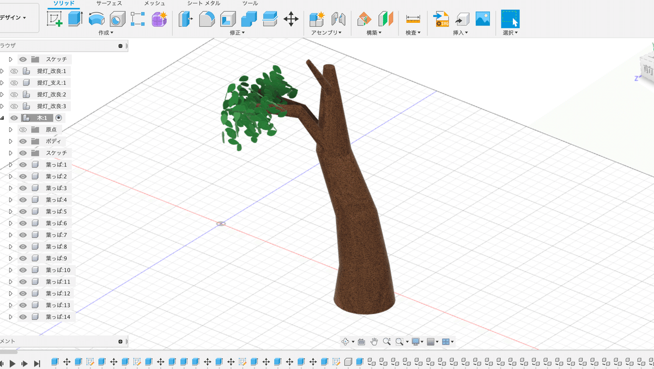Open the 挿入 dropdown menu
The height and width of the screenshot is (369, 654).
(x=461, y=33)
